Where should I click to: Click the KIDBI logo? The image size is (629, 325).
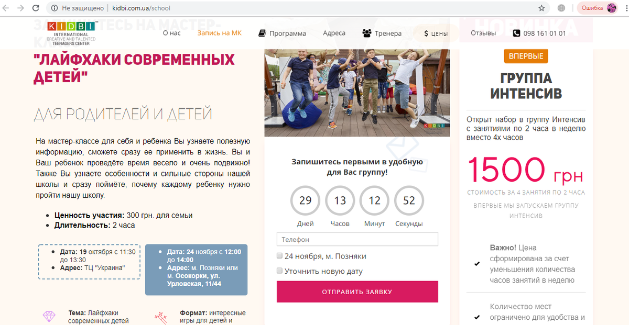coord(71,33)
